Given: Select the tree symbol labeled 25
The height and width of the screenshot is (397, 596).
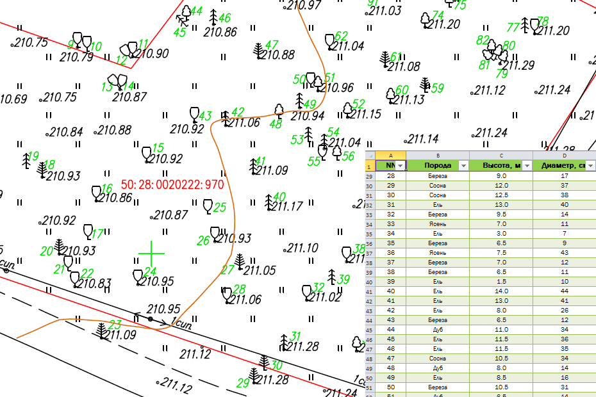Looking at the screenshot, I should point(208,206).
